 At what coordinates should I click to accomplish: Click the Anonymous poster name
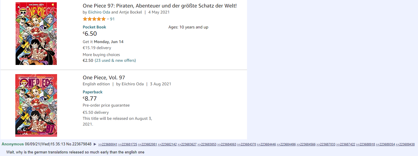[x=13, y=144]
